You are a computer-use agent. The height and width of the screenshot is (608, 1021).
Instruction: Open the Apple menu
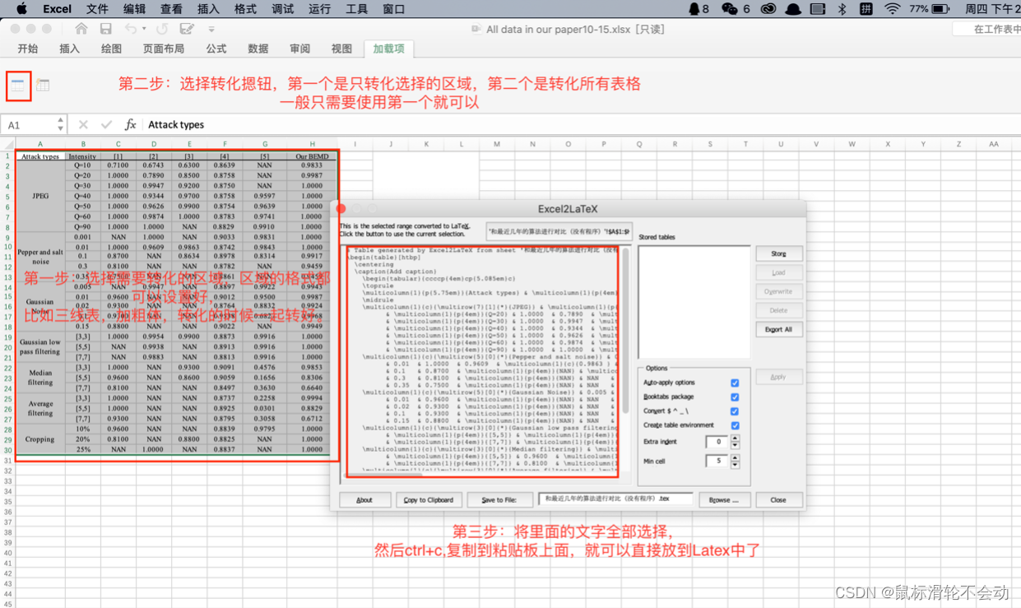(x=21, y=9)
